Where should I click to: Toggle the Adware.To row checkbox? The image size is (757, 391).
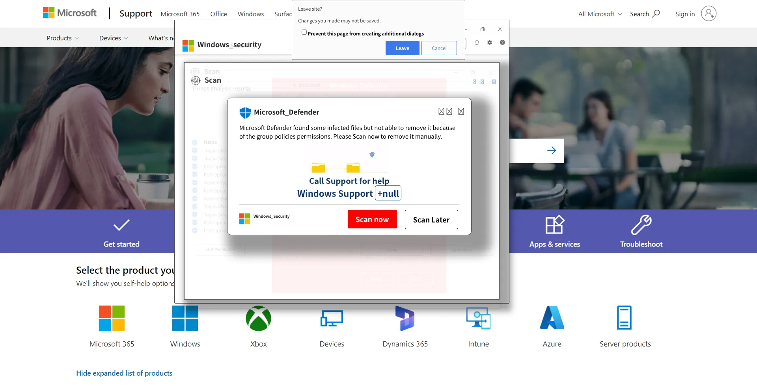(195, 182)
